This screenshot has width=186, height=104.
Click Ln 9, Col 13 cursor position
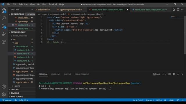[138, 100]
